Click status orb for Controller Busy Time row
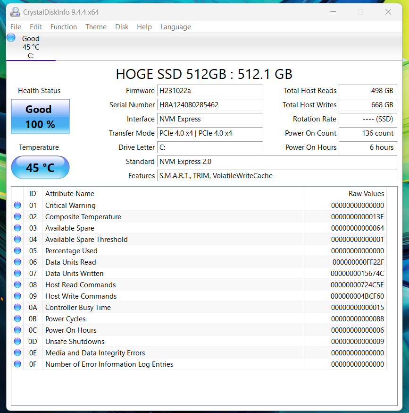This screenshot has height=413, width=409. coord(17,307)
